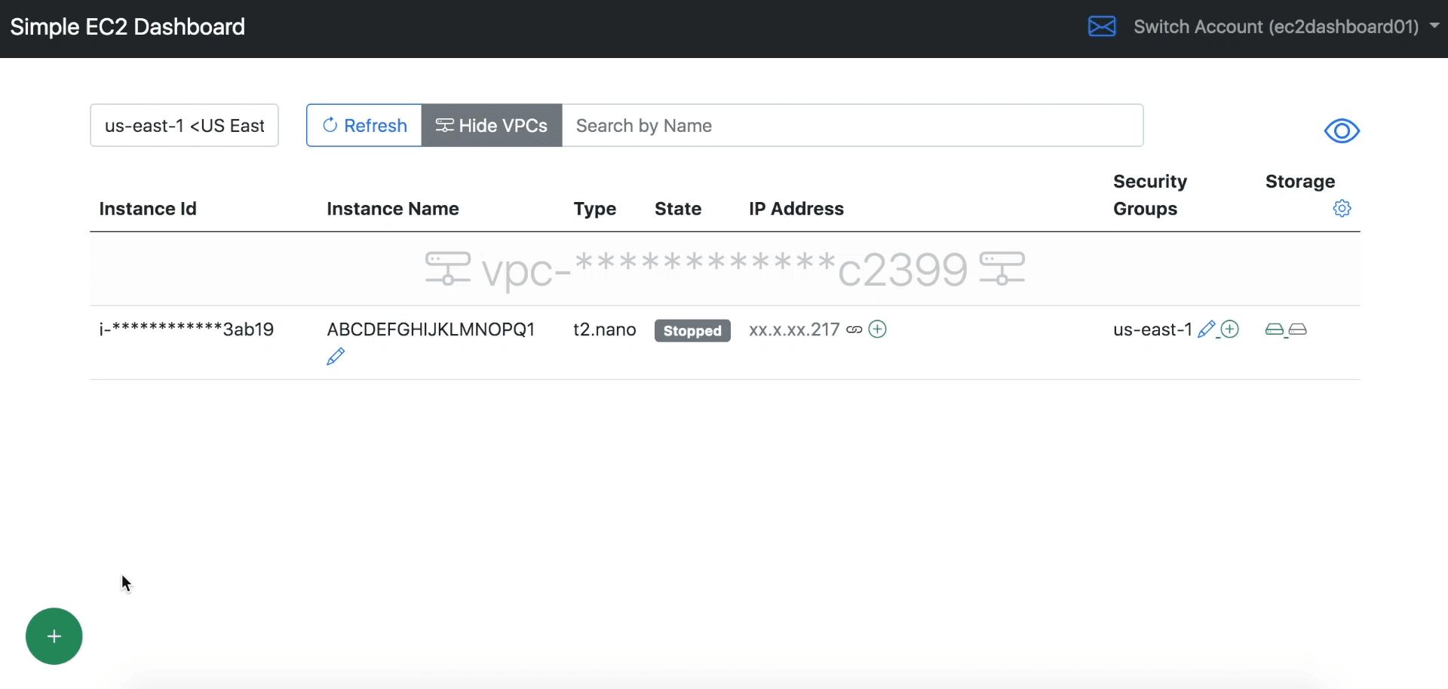Click the network icon left of the VPC id
Image resolution: width=1448 pixels, height=689 pixels.
point(448,269)
